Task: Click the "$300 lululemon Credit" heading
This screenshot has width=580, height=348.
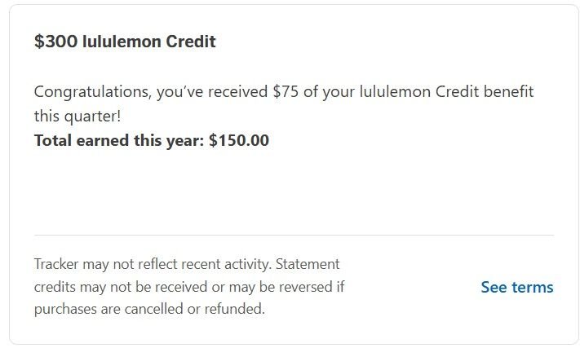Action: (125, 42)
